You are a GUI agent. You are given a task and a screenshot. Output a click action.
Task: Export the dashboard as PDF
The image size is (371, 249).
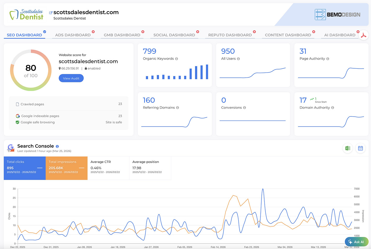point(364,35)
